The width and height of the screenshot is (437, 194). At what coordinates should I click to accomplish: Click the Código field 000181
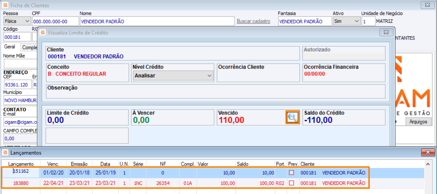(17, 37)
